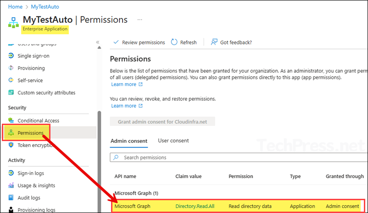Image resolution: width=368 pixels, height=213 pixels.
Task: Collapse the sidebar with double chevron
Action: (97, 42)
